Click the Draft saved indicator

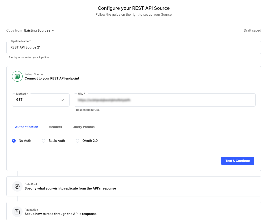(x=252, y=30)
